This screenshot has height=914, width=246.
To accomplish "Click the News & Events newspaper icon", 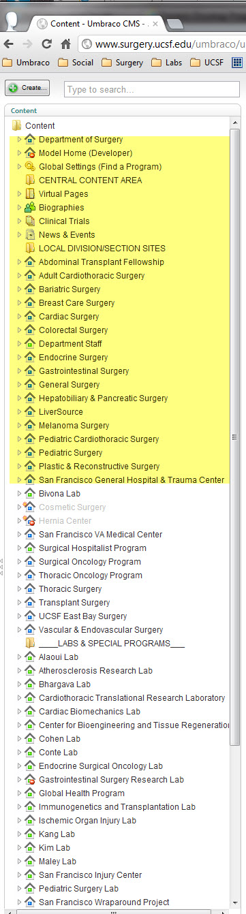I will click(30, 234).
